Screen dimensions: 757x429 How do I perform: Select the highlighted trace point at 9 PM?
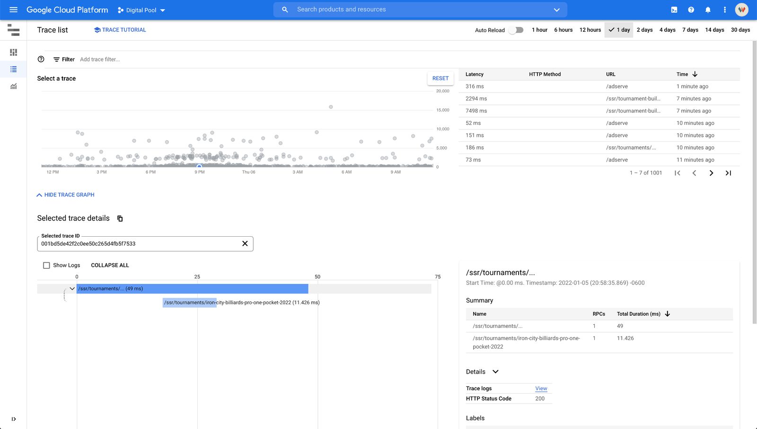pyautogui.click(x=199, y=166)
